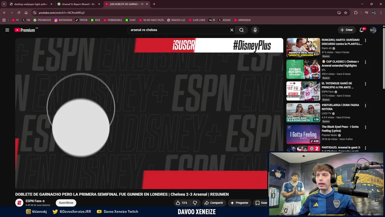This screenshot has width=385, height=217.
Task: Open the INSTAGRAM bookmark
Action: pyautogui.click(x=63, y=20)
